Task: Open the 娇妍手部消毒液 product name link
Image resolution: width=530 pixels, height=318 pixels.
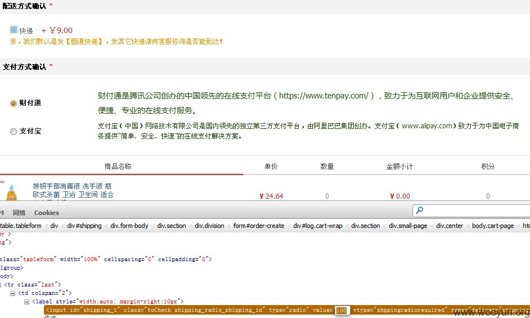Action: coord(73,190)
